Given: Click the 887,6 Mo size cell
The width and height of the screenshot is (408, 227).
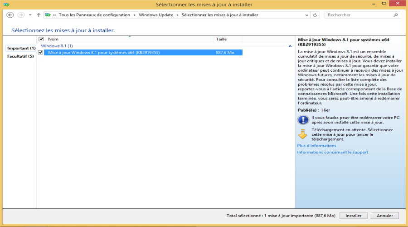Looking at the screenshot, I should click(225, 52).
